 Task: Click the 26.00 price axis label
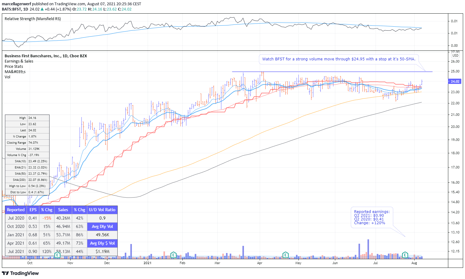(455, 61)
